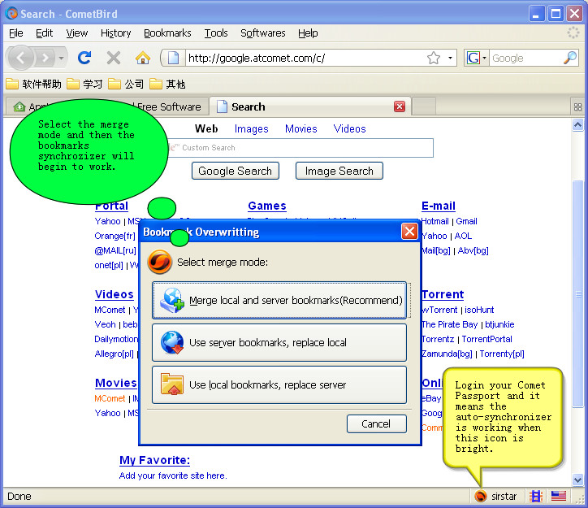This screenshot has height=508, width=588.
Task: Open the Videos category heading
Action: [x=114, y=294]
